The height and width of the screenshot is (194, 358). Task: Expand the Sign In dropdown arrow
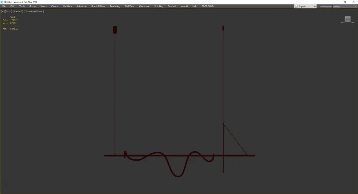tap(314, 6)
